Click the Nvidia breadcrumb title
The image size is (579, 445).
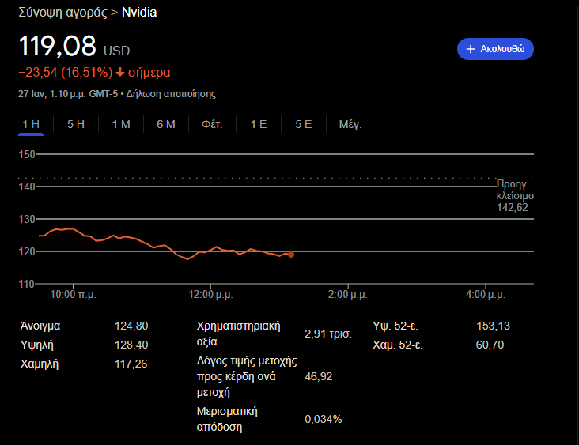point(139,12)
